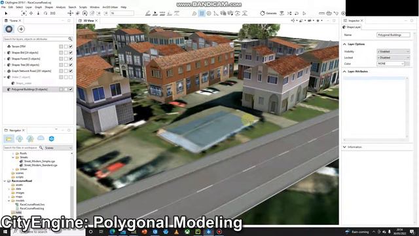Screen dimensions: 419x236
Task: Open the Analysis menu
Action: pyautogui.click(x=61, y=7)
